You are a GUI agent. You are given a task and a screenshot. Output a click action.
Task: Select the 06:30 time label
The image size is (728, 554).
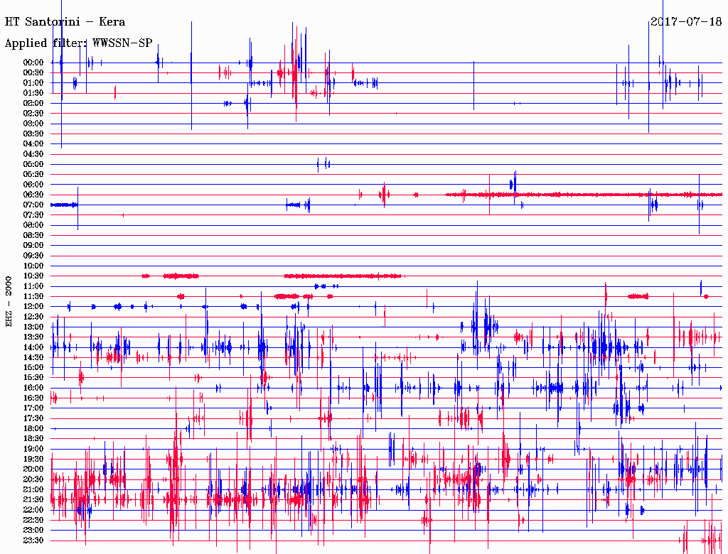pyautogui.click(x=33, y=195)
